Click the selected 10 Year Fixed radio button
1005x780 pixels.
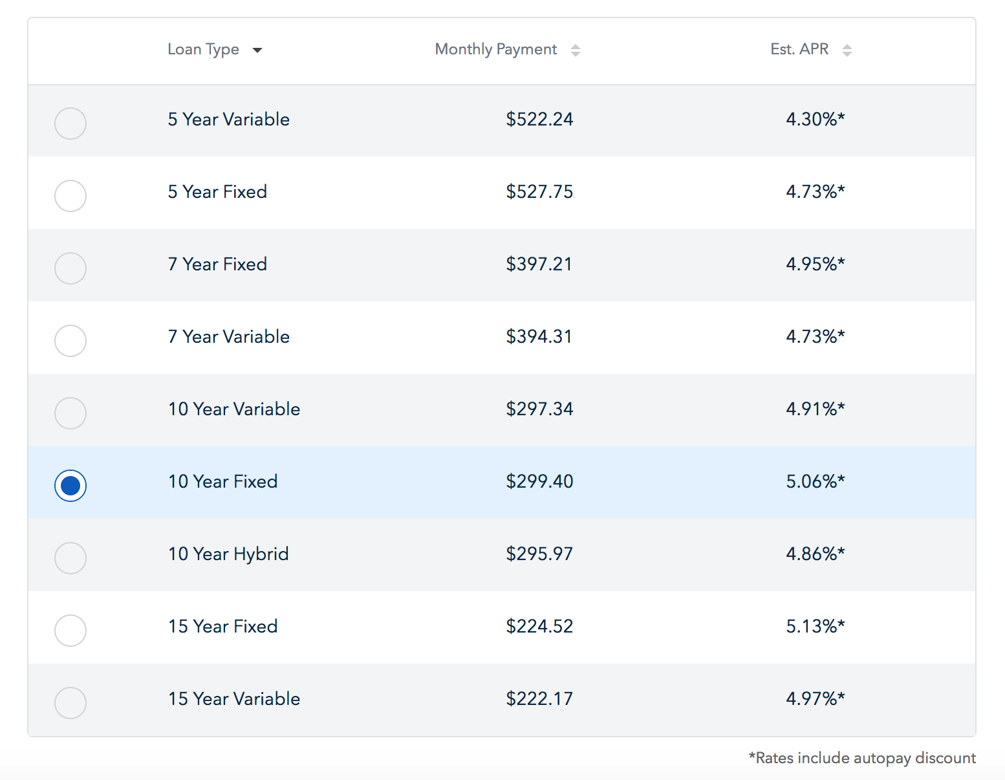tap(70, 485)
